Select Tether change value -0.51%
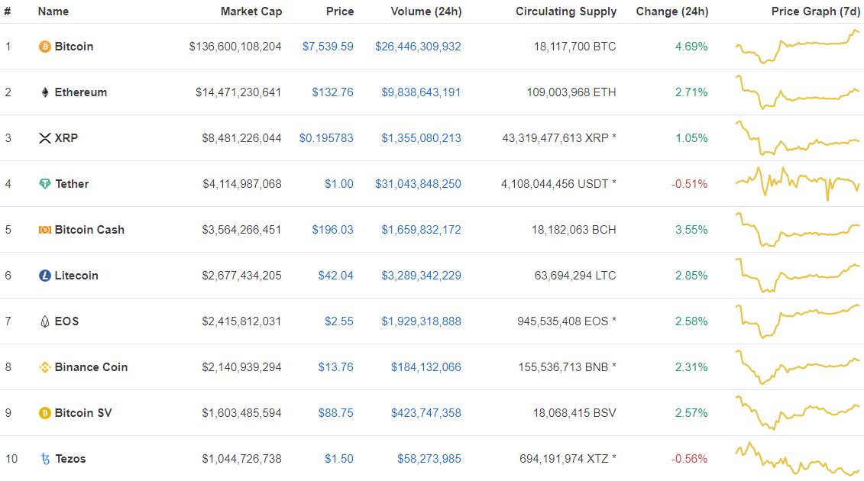Screen dimensions: 864x481 click(689, 183)
